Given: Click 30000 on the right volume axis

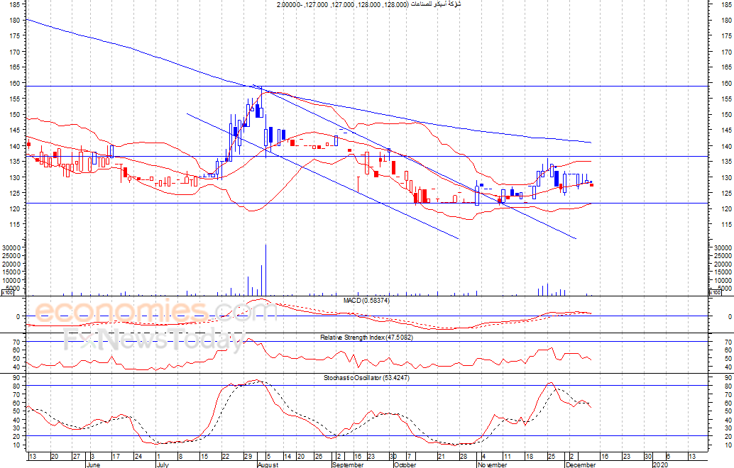Looking at the screenshot, I should click(721, 247).
